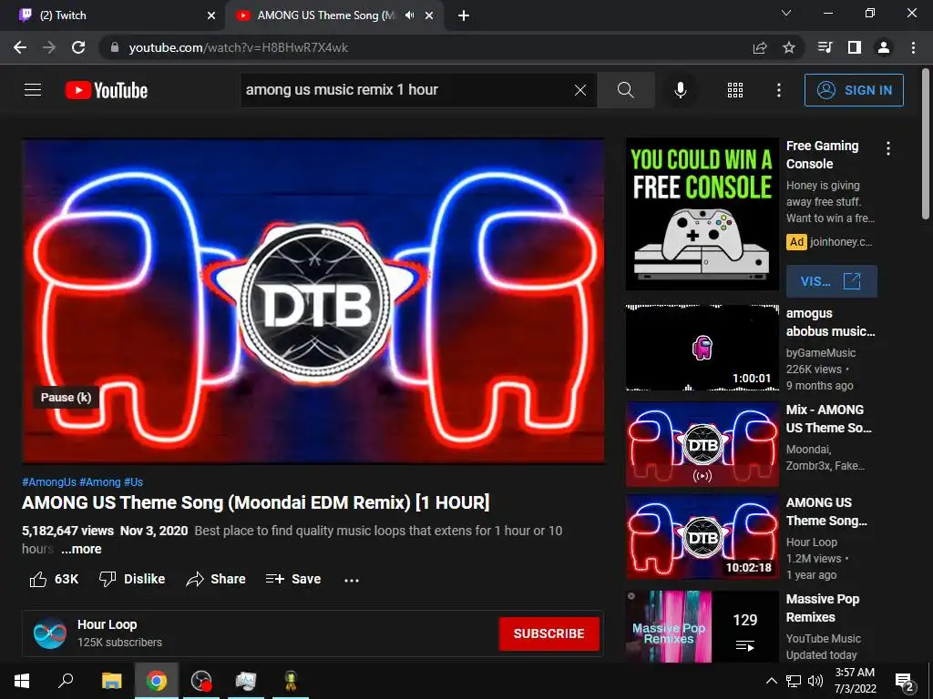Click the ad's VISIT button
The height and width of the screenshot is (699, 933).
point(831,281)
